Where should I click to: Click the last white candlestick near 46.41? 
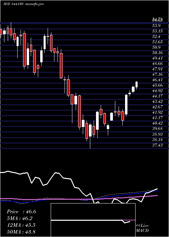click(137, 85)
